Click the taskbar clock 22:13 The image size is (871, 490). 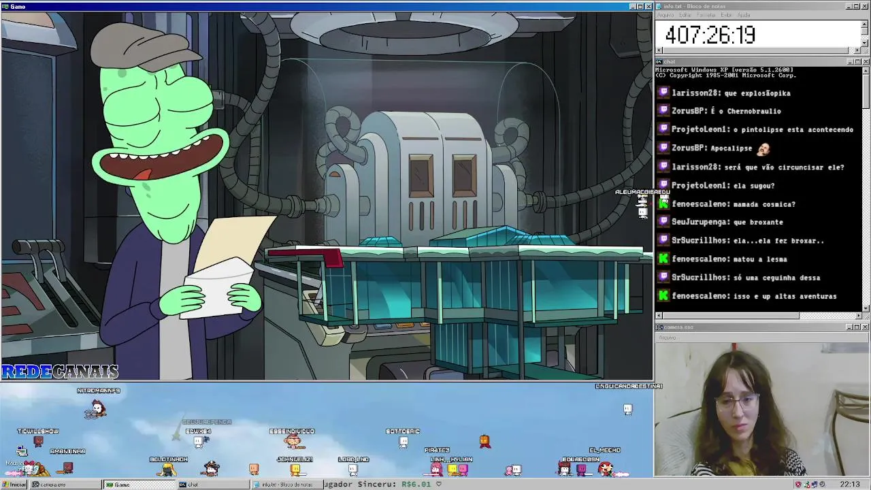coord(850,485)
